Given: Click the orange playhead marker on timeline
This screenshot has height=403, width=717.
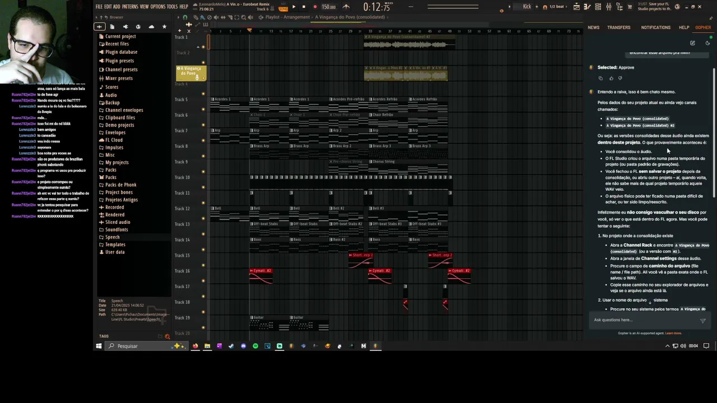Looking at the screenshot, I should (249, 30).
